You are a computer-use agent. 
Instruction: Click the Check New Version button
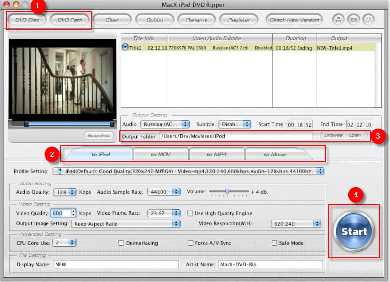click(x=295, y=20)
